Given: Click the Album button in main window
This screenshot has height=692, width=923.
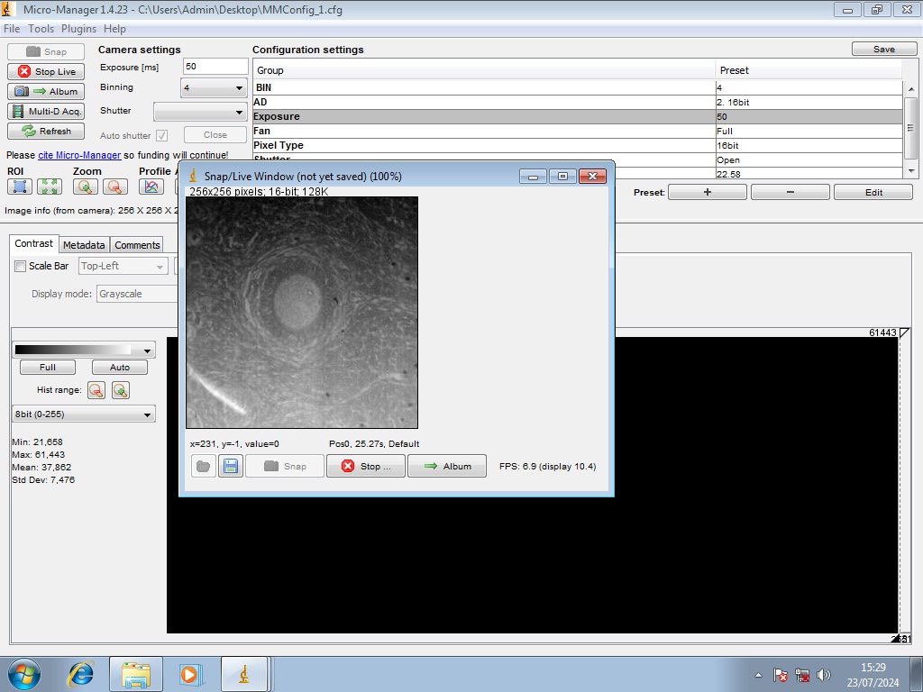Looking at the screenshot, I should pyautogui.click(x=46, y=91).
